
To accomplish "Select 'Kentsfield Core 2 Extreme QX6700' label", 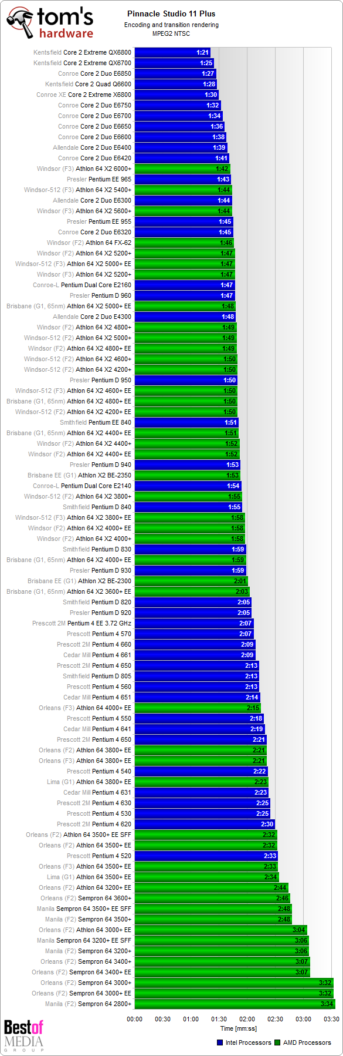I will point(82,63).
